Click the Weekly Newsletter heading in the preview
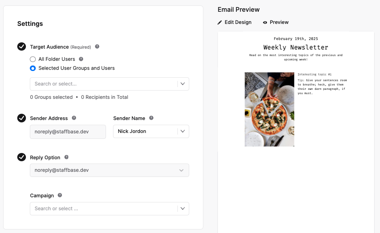Image resolution: width=380 pixels, height=233 pixels. pos(296,47)
